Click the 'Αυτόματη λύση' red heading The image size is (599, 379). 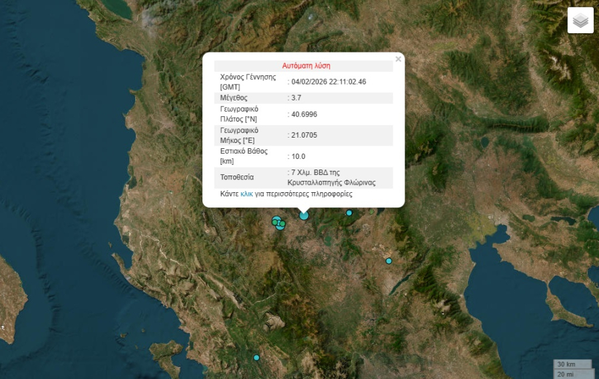click(x=306, y=66)
